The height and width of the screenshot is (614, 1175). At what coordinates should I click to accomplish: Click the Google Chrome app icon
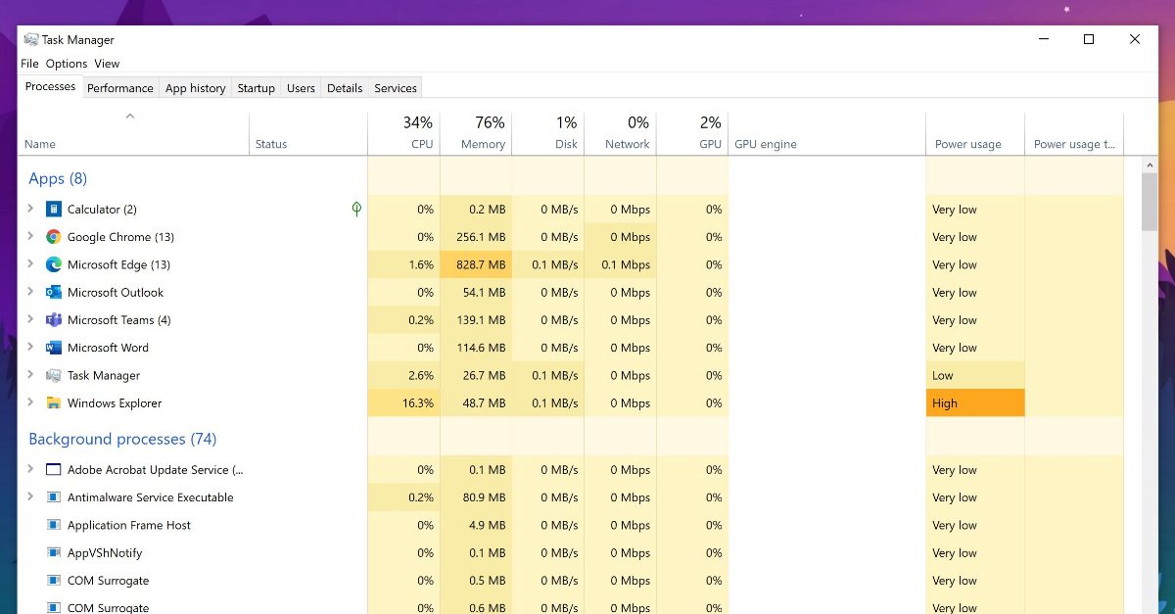(x=54, y=237)
